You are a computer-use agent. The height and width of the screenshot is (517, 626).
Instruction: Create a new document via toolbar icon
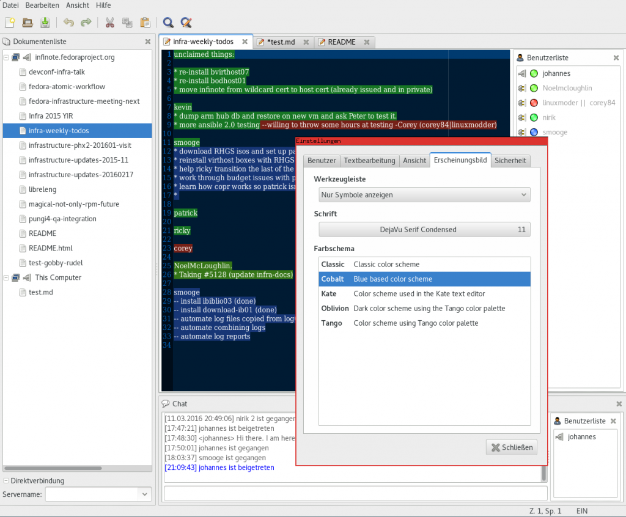(x=10, y=23)
